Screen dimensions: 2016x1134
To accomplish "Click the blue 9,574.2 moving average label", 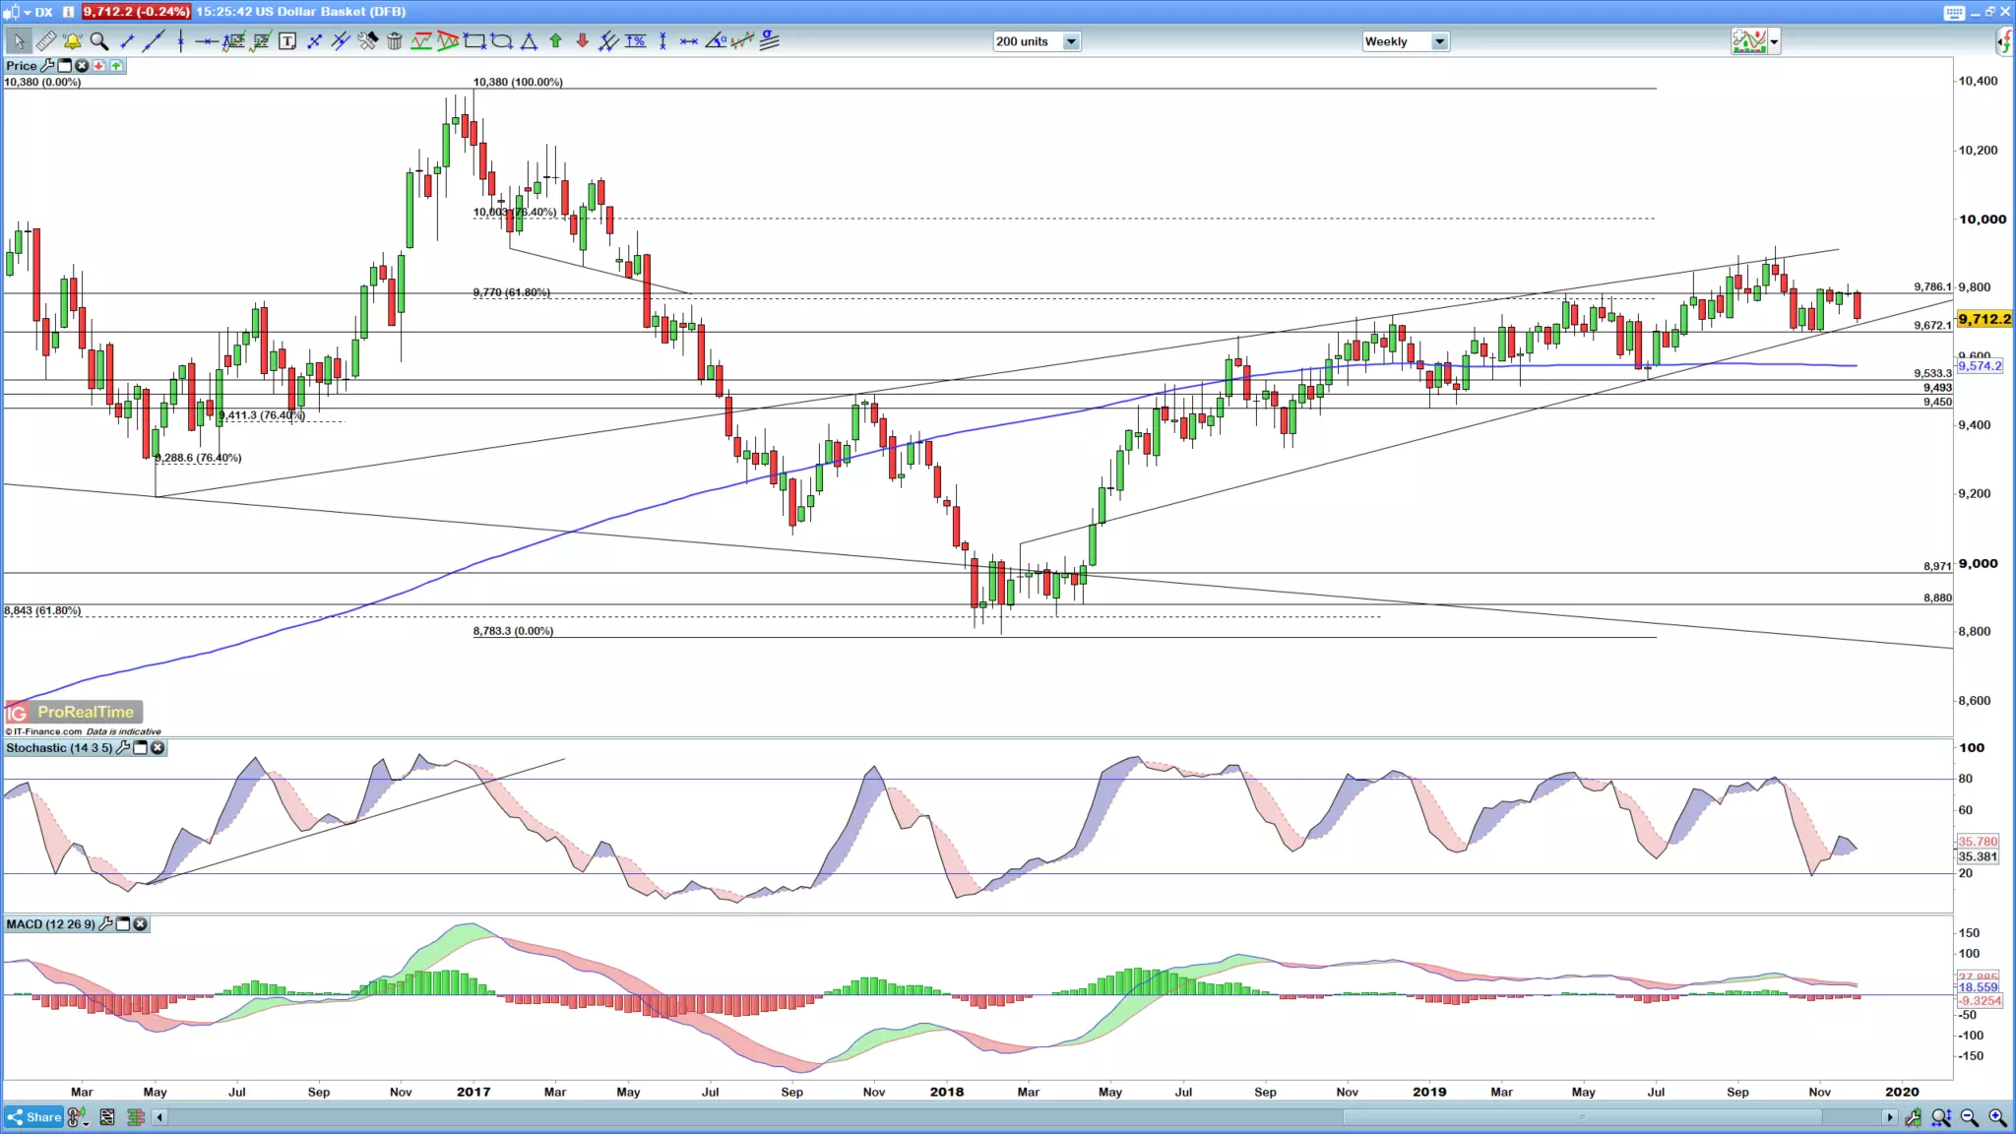I will pos(1980,366).
